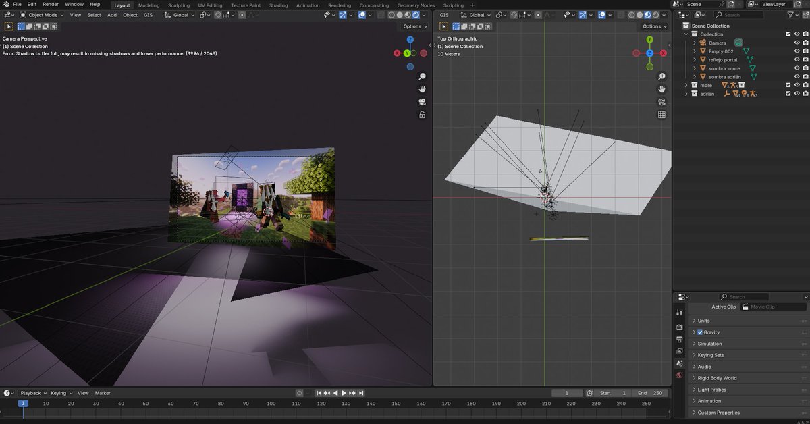The width and height of the screenshot is (810, 424).
Task: Open the Render menu
Action: coord(51,4)
